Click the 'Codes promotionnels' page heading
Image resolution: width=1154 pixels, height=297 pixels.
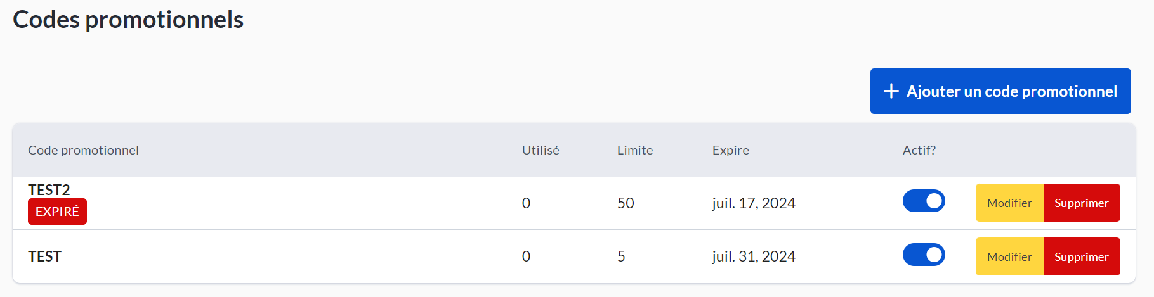click(128, 20)
